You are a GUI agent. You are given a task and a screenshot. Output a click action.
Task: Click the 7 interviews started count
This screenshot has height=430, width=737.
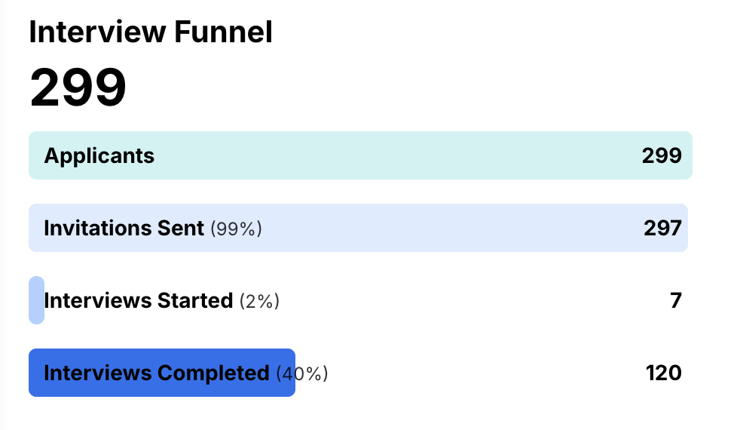pos(676,301)
